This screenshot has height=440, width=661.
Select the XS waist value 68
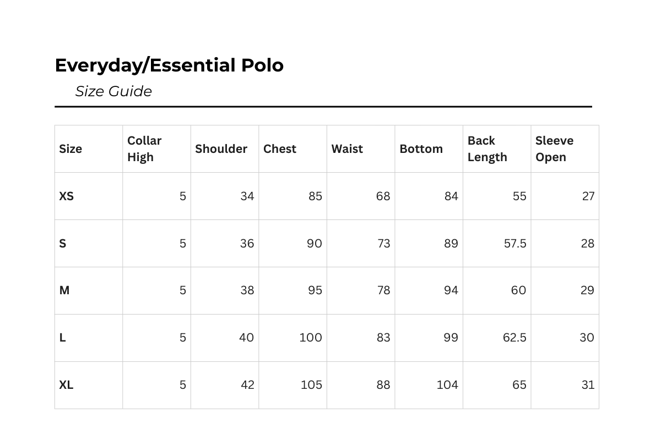click(x=383, y=196)
